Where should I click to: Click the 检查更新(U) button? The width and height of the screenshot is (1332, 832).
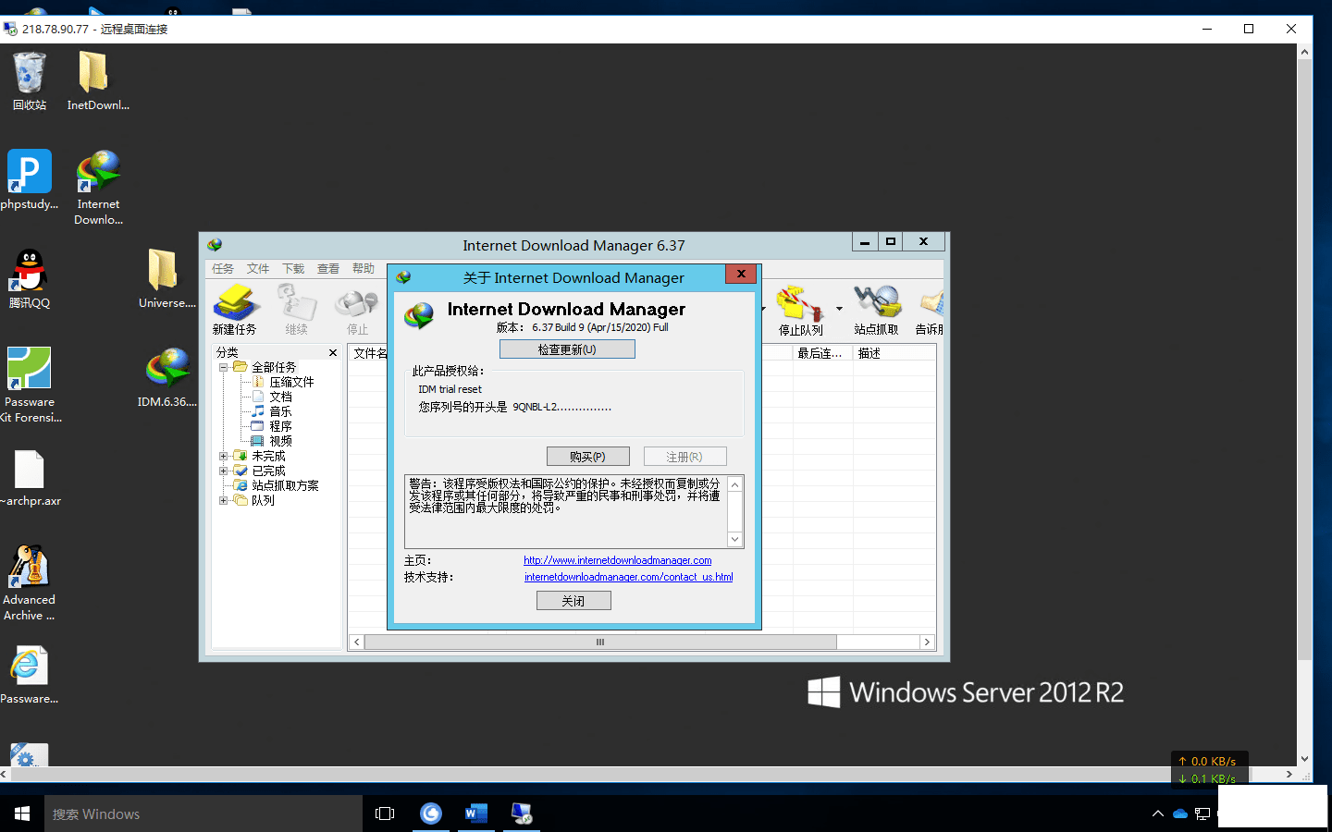click(567, 349)
